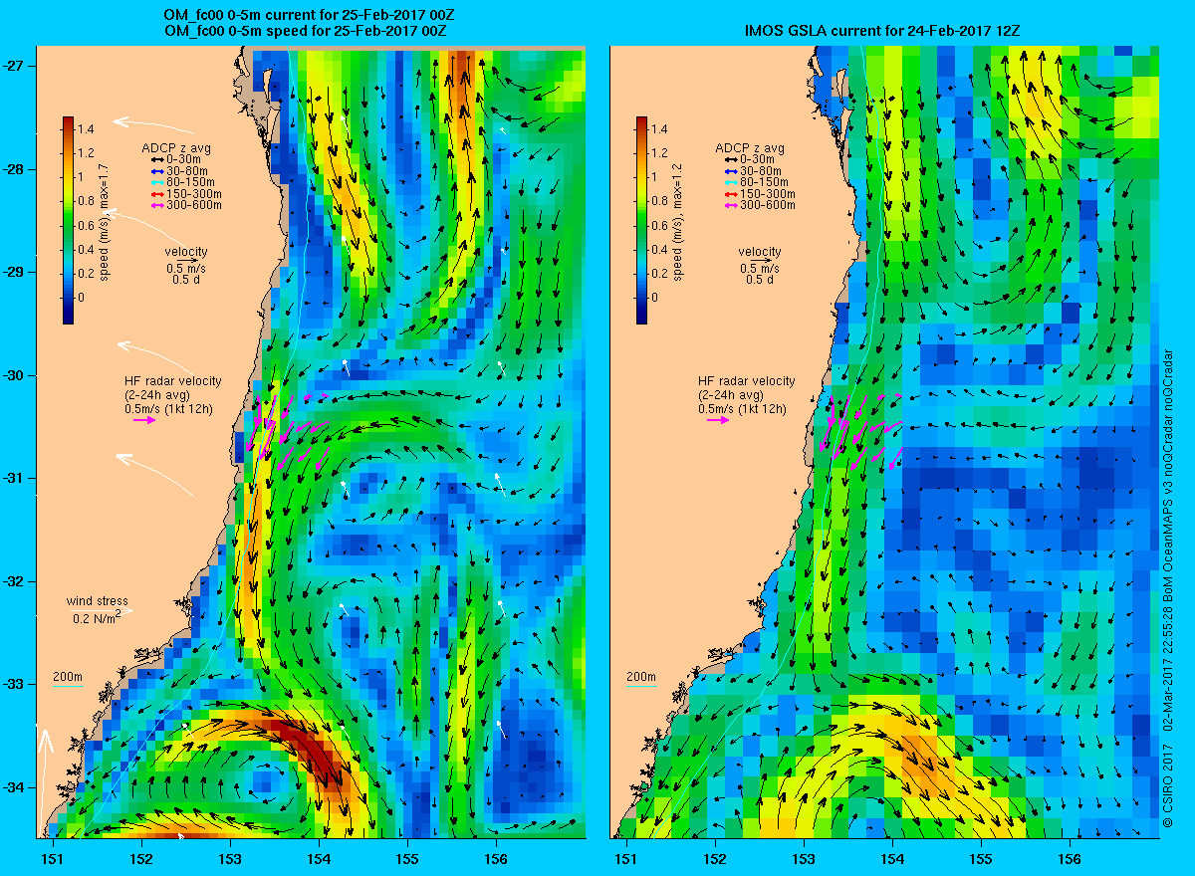Click '150-300m' label in right legend
Viewport: 1195px width, 876px height.
pyautogui.click(x=770, y=194)
